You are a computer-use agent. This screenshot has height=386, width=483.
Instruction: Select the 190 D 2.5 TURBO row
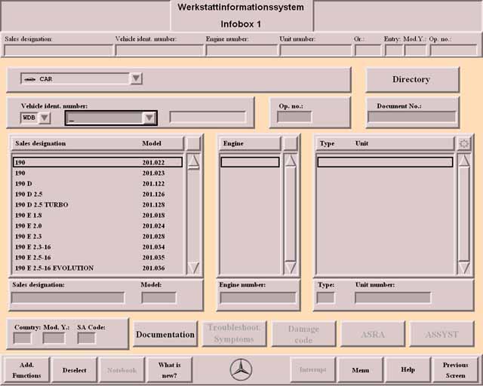(x=97, y=205)
